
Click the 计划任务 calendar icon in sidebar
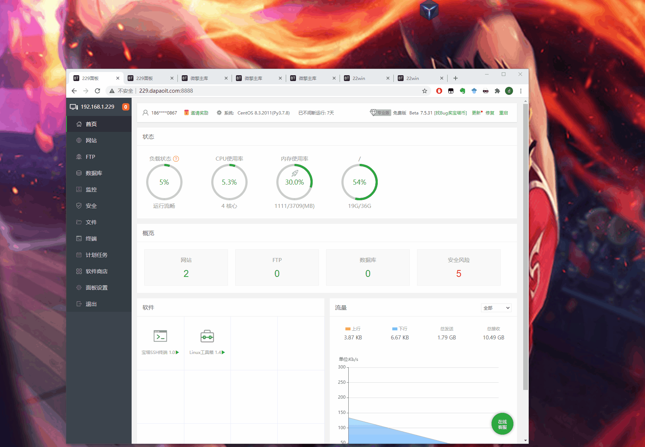(x=79, y=255)
